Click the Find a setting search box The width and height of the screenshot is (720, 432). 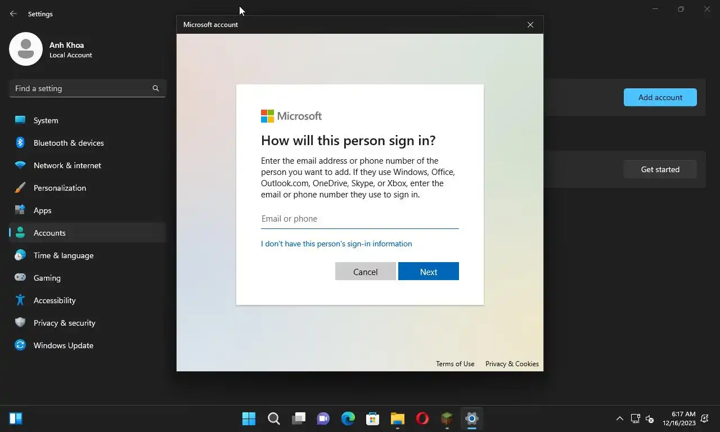pos(88,88)
